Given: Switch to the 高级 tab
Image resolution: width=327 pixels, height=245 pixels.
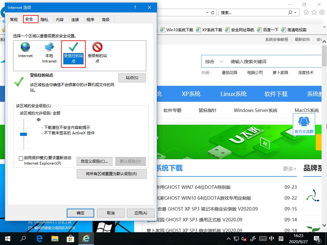Looking at the screenshot, I should (x=106, y=19).
